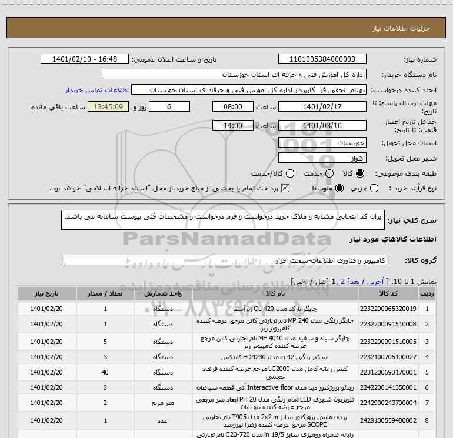Click the need number field 1101005384000003
Viewport: 453px width, 438px height.
pos(322,59)
